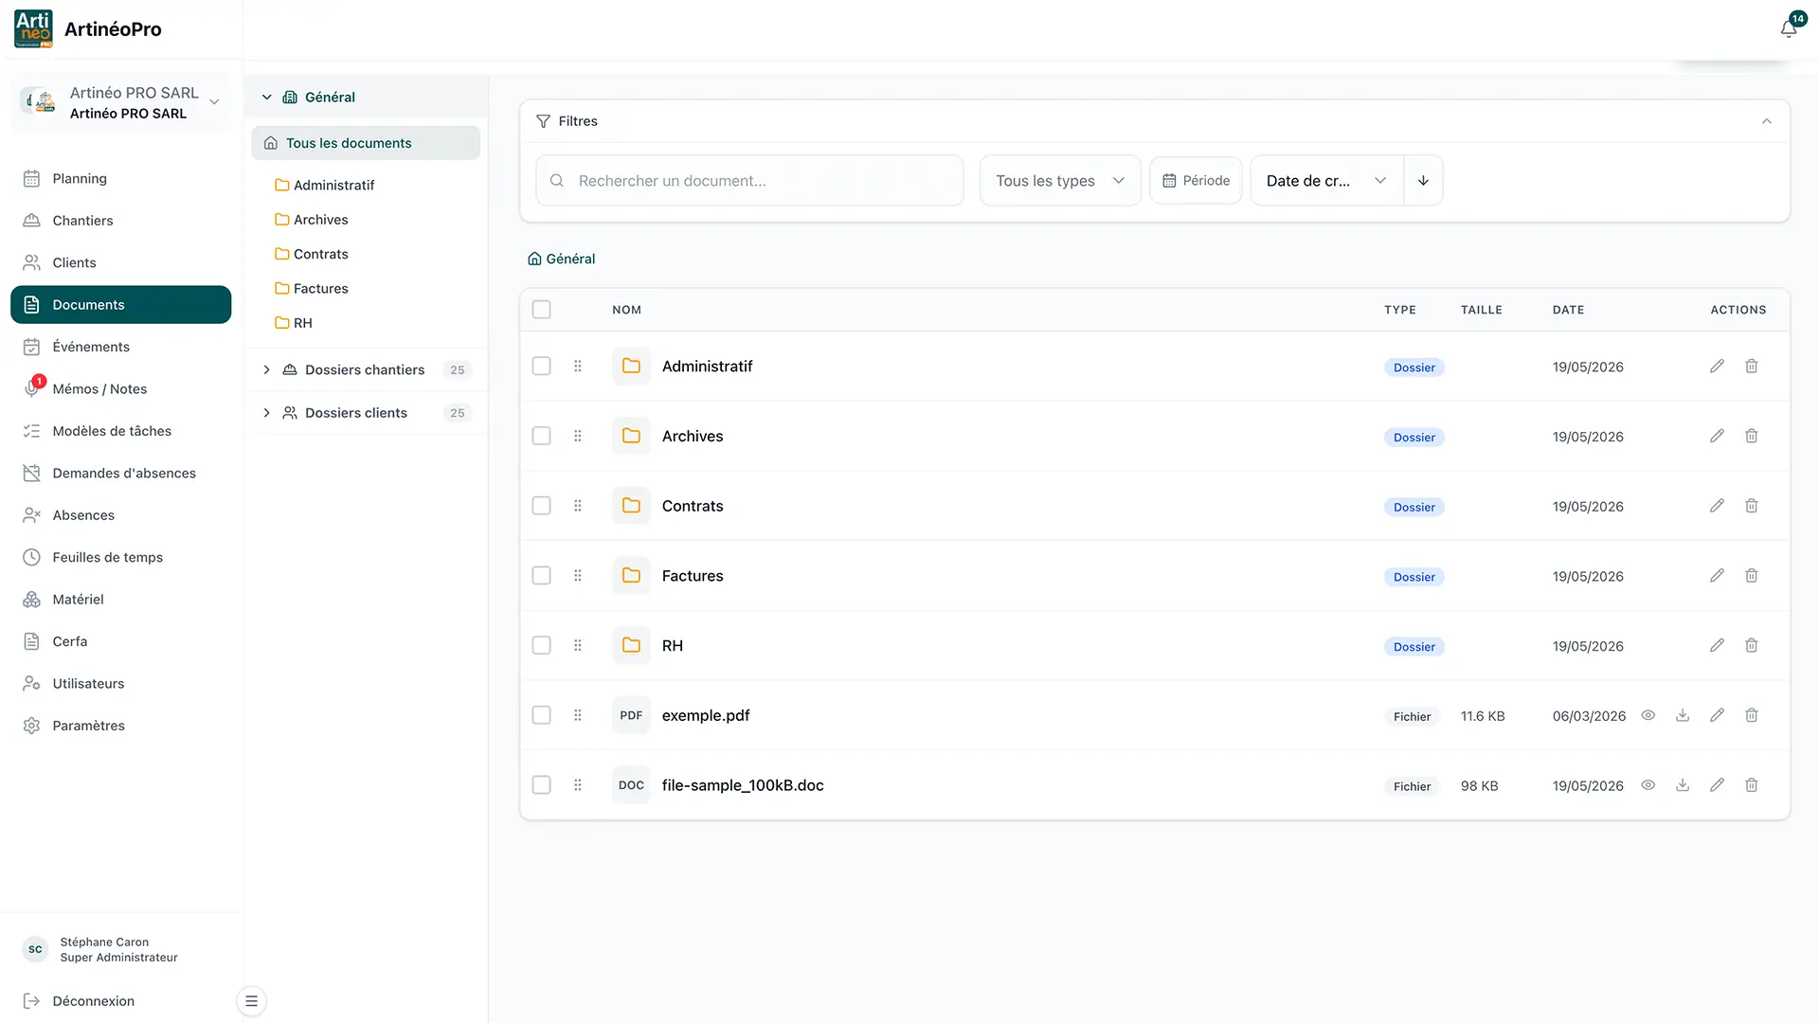The height and width of the screenshot is (1023, 1819).
Task: Download file-sample_100kB.doc
Action: tap(1683, 785)
